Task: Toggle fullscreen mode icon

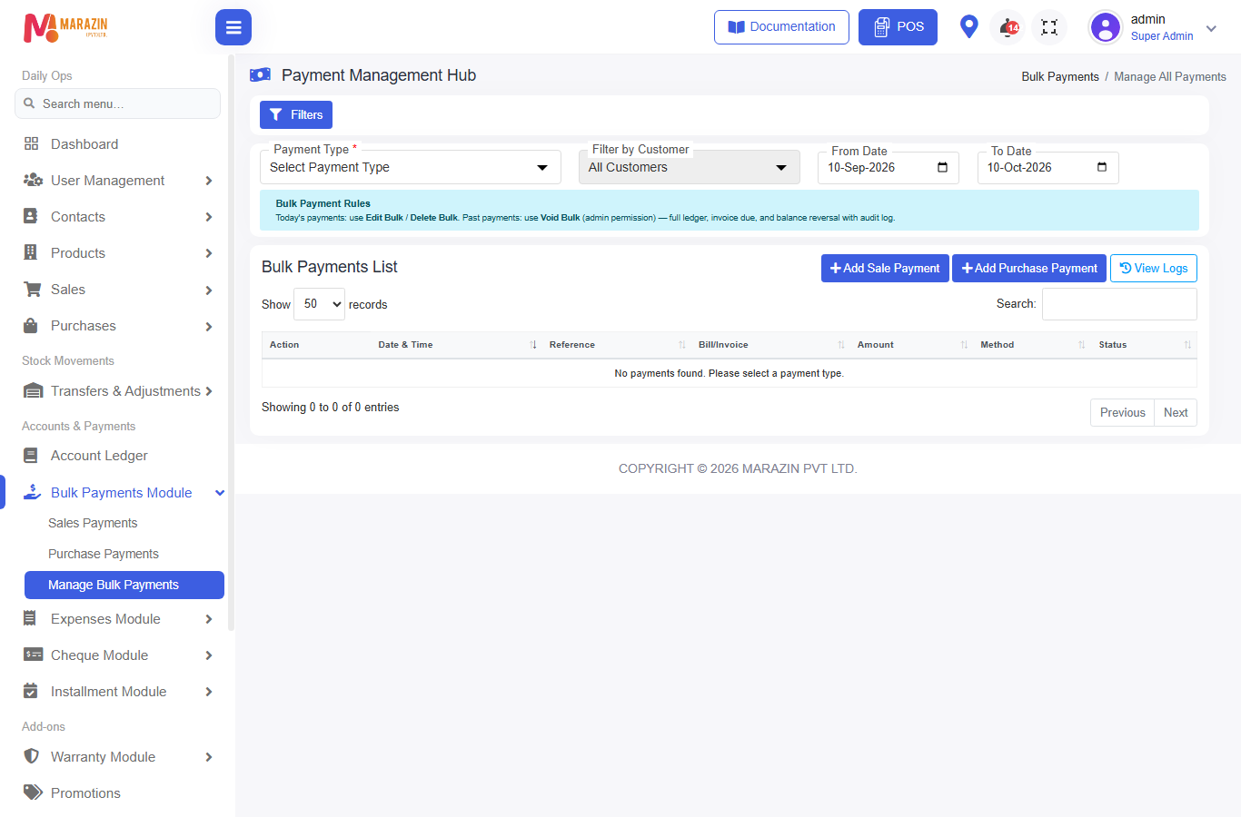Action: pyautogui.click(x=1049, y=27)
